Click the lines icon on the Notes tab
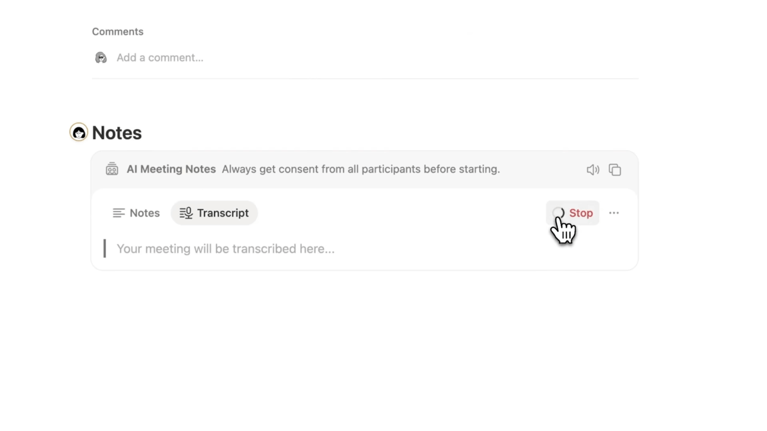 (118, 213)
